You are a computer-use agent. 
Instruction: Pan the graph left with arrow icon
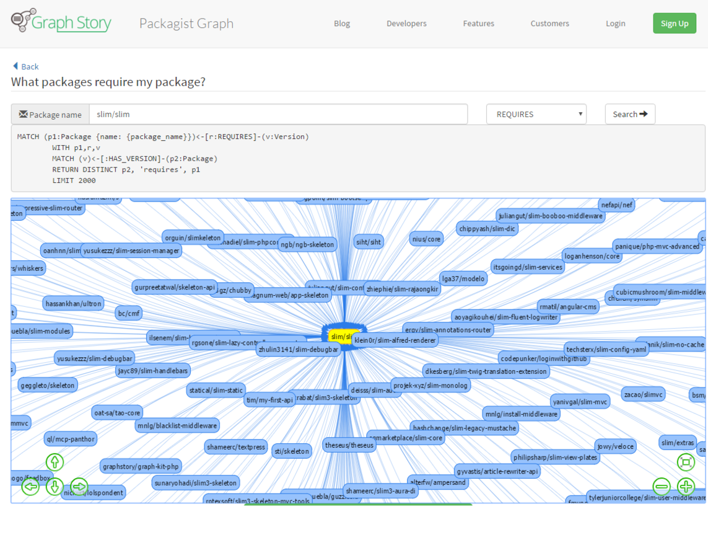point(31,487)
